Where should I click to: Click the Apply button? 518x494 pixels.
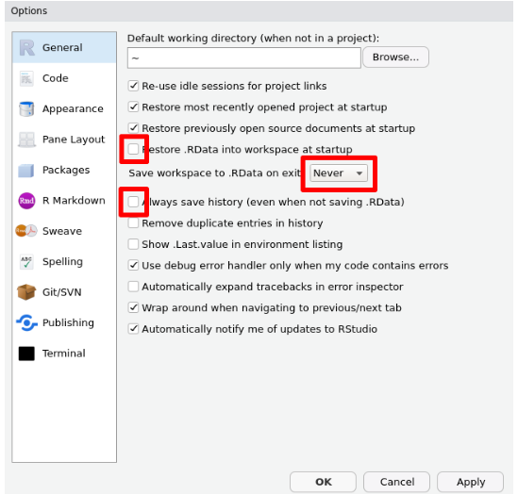point(471,482)
